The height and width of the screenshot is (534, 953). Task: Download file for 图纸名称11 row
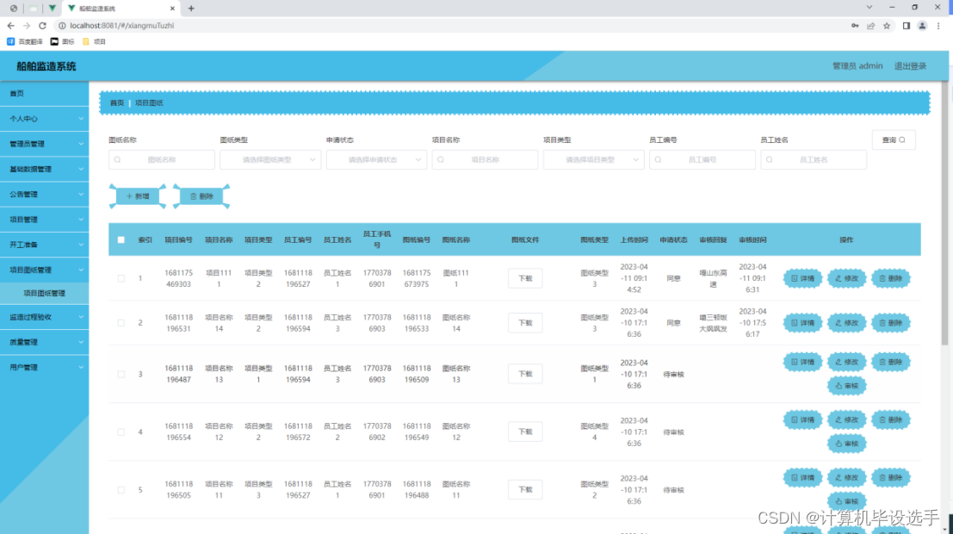(x=525, y=489)
